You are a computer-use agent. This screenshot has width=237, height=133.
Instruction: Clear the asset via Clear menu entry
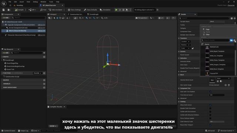(207, 34)
